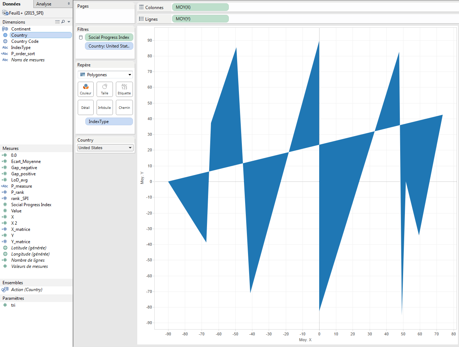
Task: Open the Taille mark size card
Action: [x=105, y=89]
